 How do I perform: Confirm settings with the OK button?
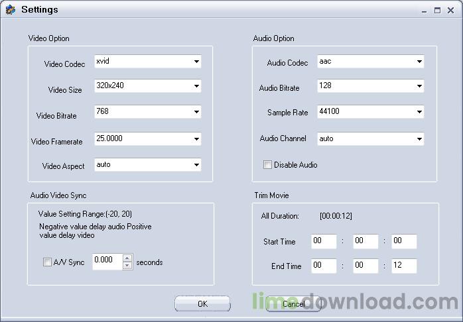click(x=202, y=303)
